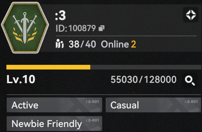The height and width of the screenshot is (132, 202).
Task: Click the Lv.10 level label
Action: [21, 79]
